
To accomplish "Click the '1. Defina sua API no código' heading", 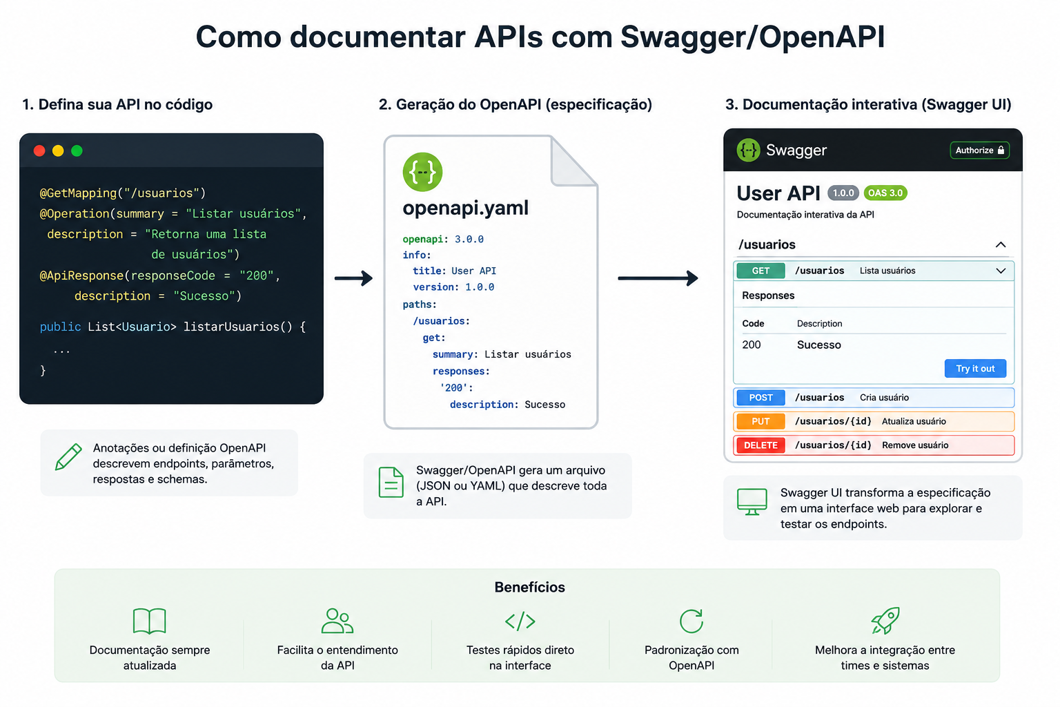I will 117,105.
